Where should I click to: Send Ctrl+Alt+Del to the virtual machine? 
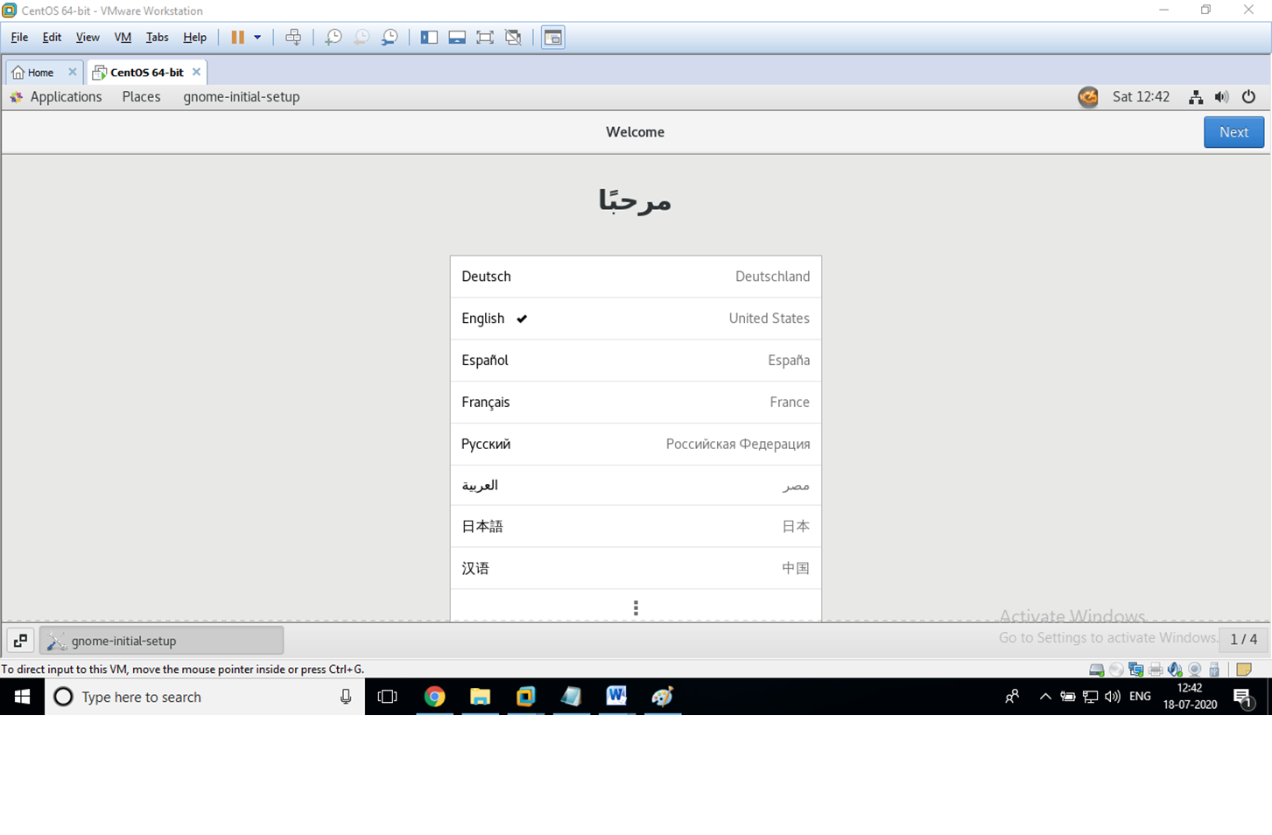click(293, 37)
